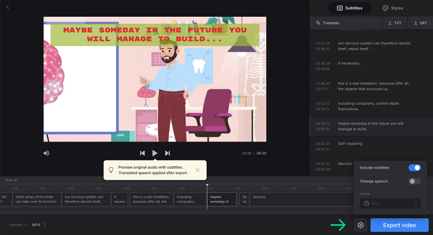Mute the video with speaker icon
Viewport: 433px width, 235px height.
[x=47, y=153]
